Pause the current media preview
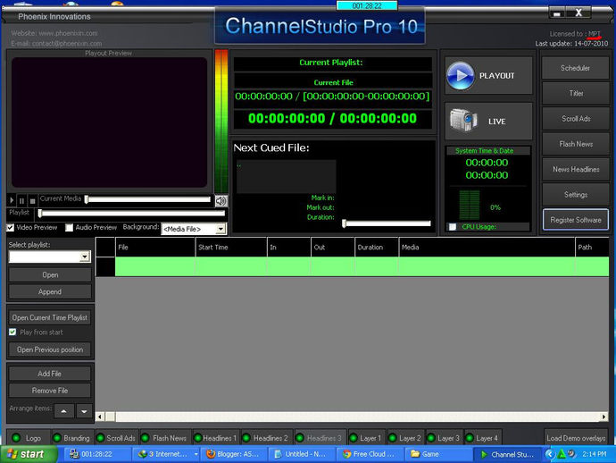The height and width of the screenshot is (463, 616). pos(22,200)
